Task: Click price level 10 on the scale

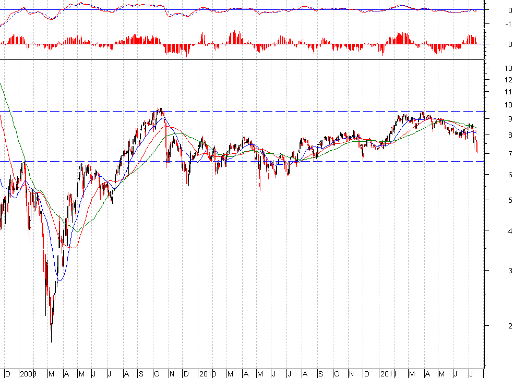Action: (508, 105)
